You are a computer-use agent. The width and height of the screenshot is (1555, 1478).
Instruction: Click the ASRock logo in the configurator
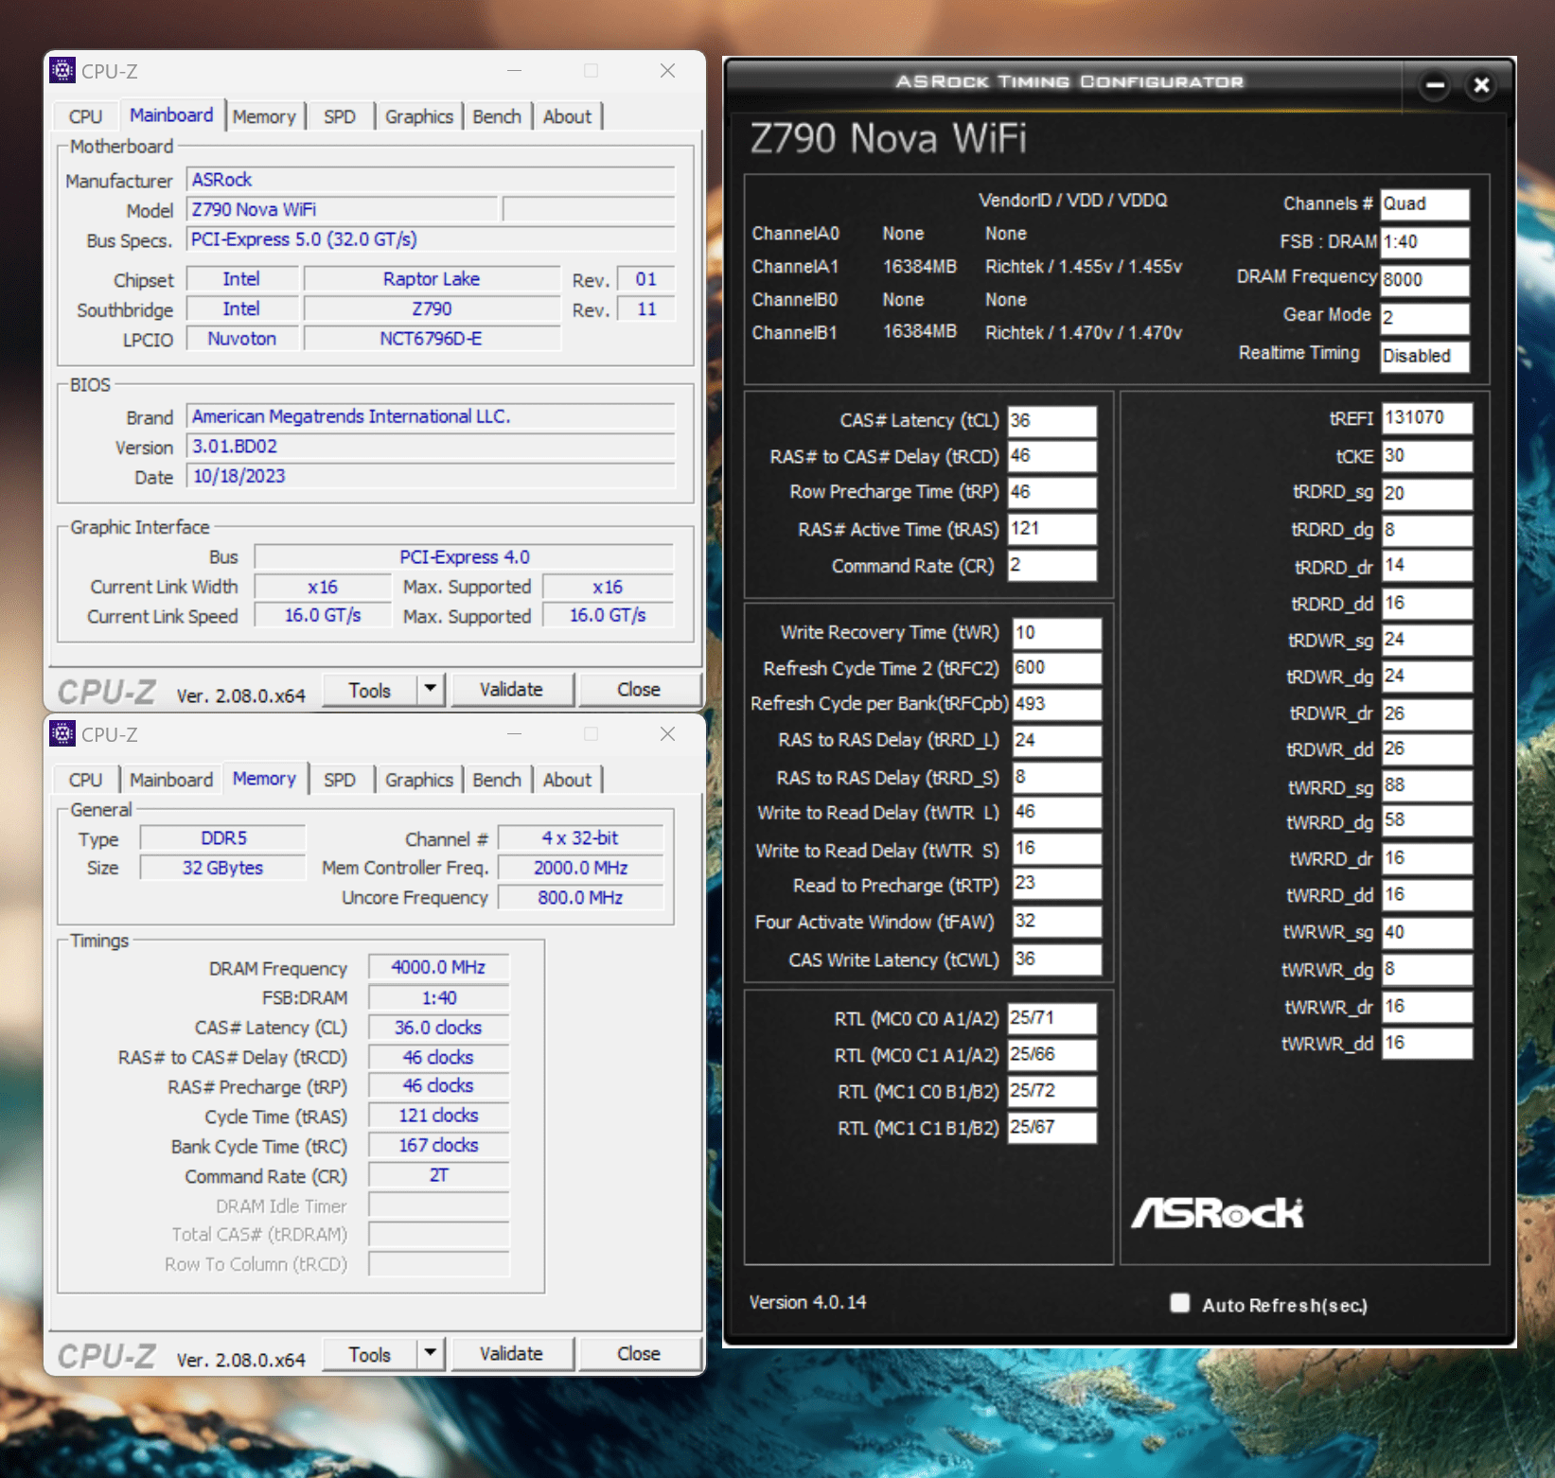pyautogui.click(x=1217, y=1212)
